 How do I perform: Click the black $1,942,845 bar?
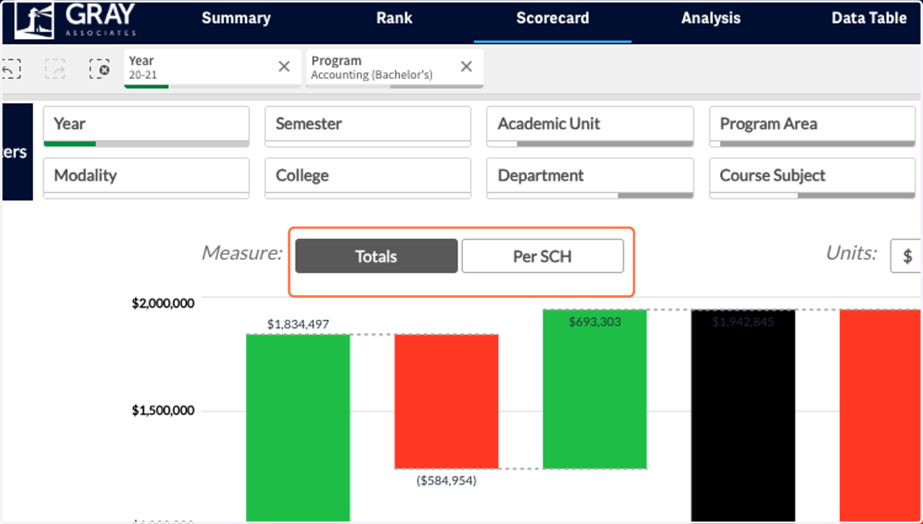[743, 416]
